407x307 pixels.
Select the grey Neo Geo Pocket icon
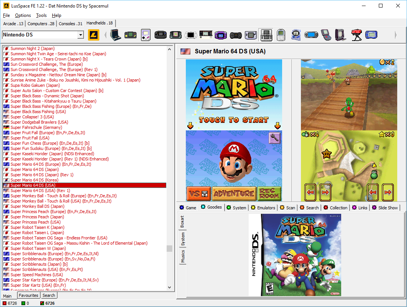coord(251,35)
